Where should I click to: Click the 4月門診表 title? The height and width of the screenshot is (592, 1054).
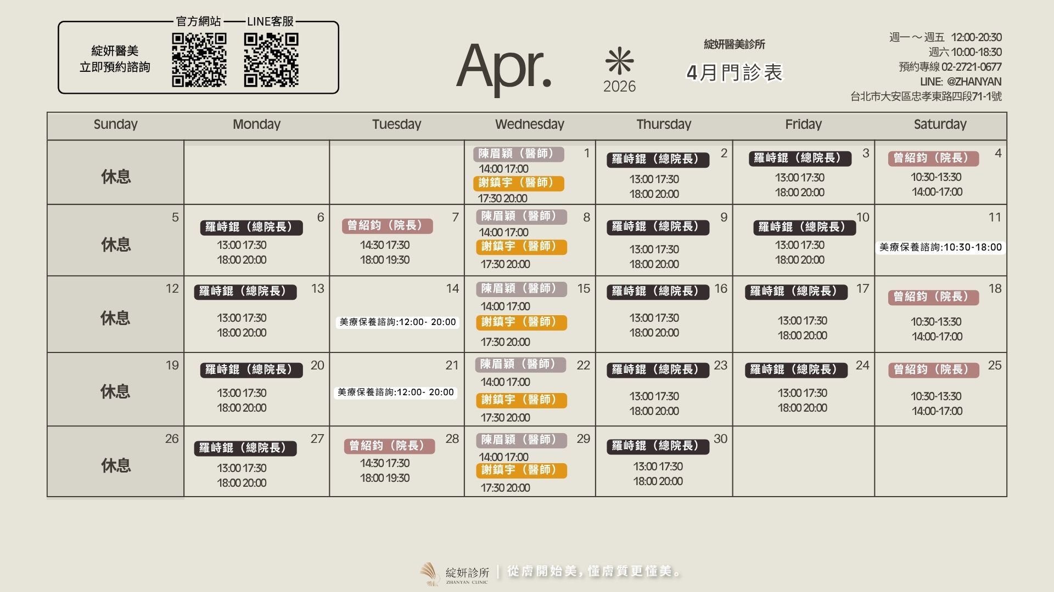click(x=734, y=73)
